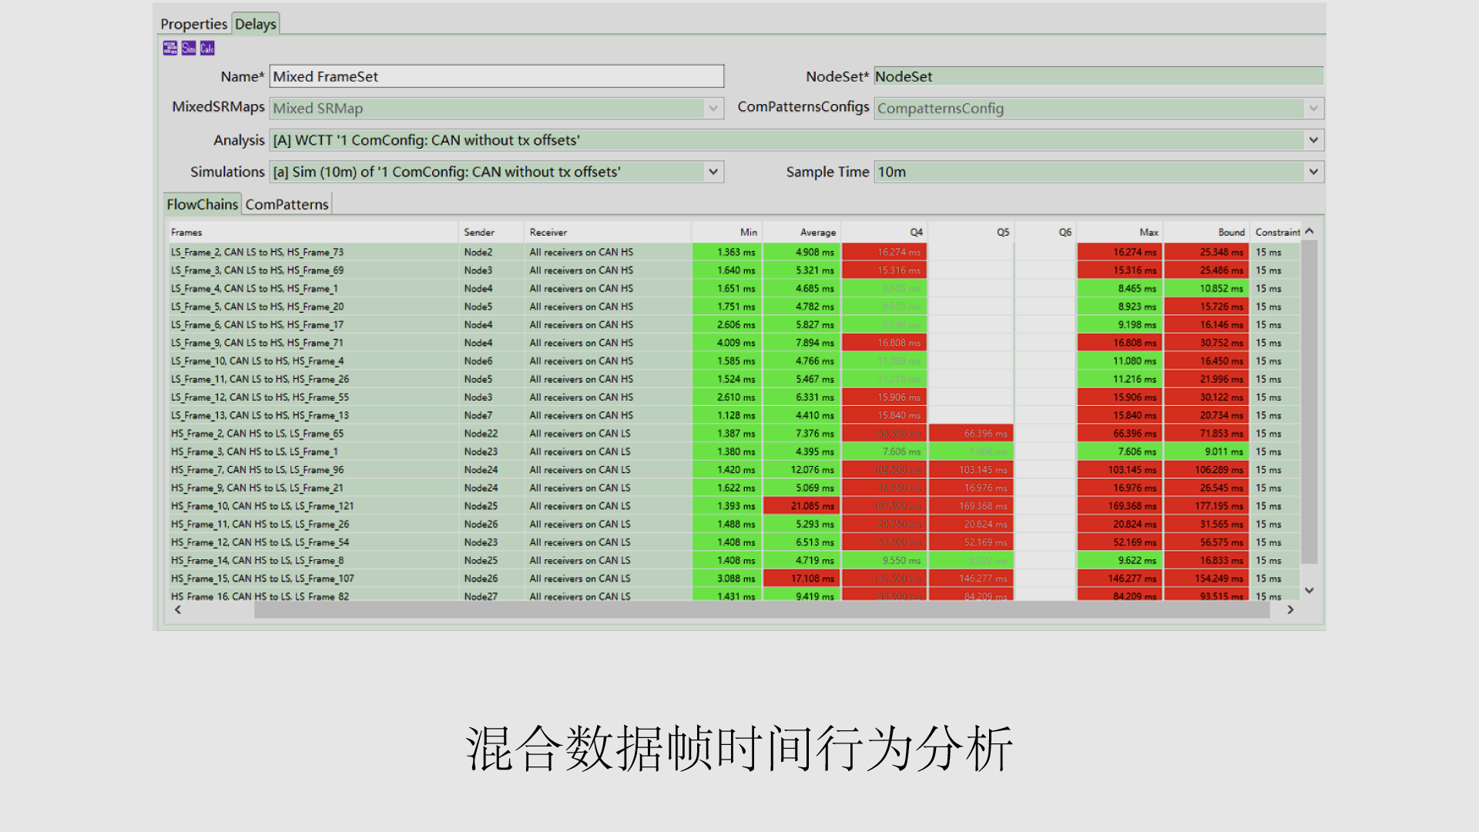Viewport: 1479px width, 832px height.
Task: Click the horizontal scrollbar left arrow
Action: click(x=178, y=610)
